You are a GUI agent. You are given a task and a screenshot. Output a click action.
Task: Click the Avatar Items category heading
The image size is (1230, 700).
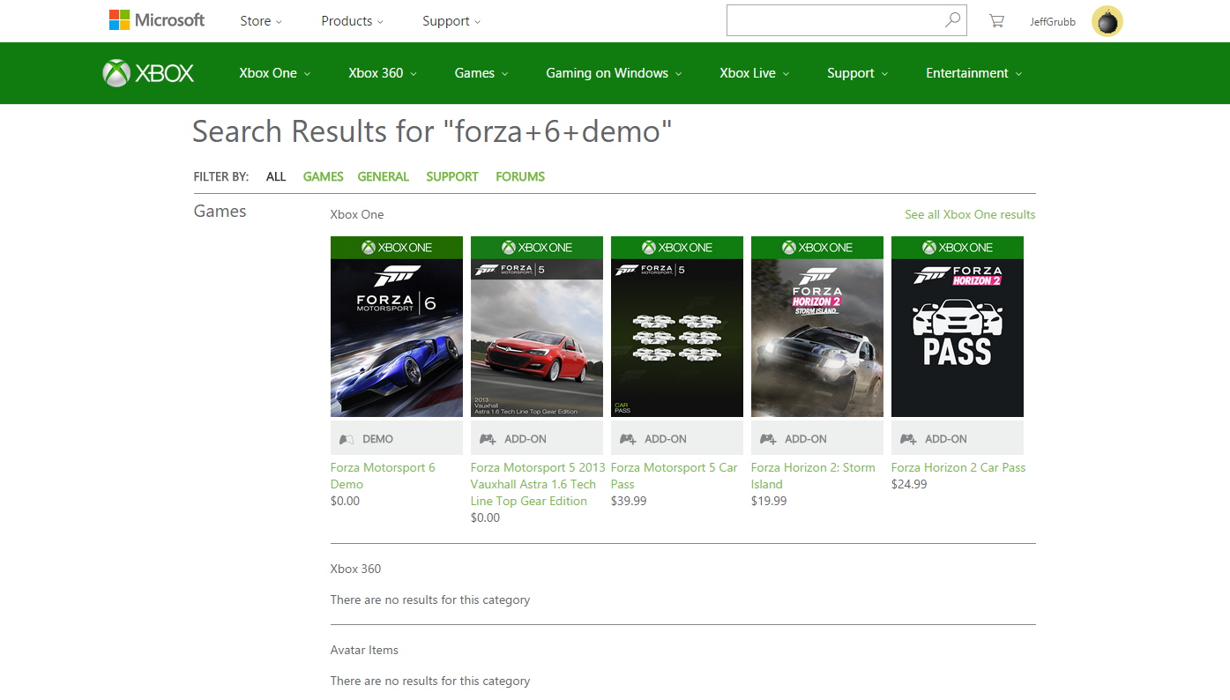[364, 650]
